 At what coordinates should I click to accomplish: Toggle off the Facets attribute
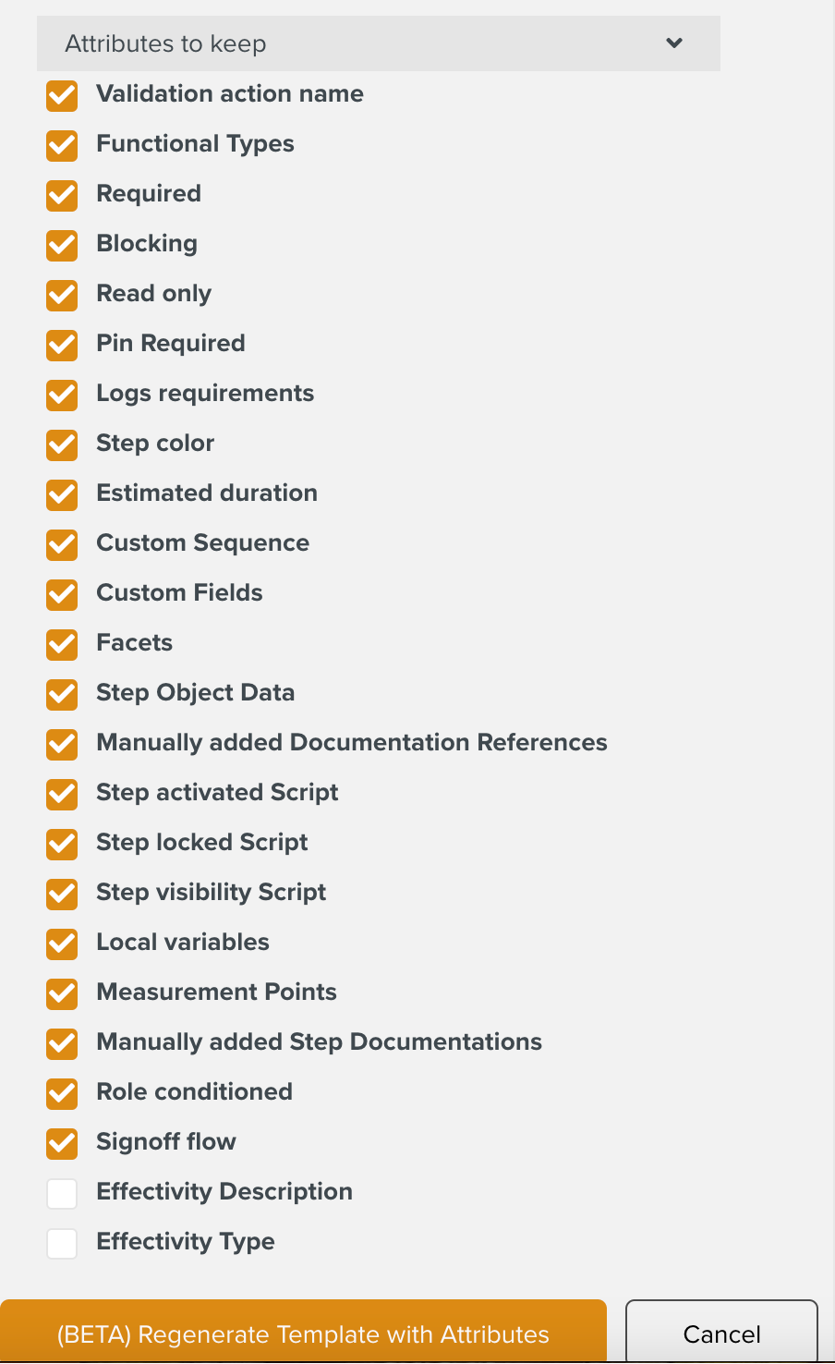coord(61,644)
